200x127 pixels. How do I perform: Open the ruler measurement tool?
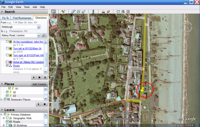point(93,11)
